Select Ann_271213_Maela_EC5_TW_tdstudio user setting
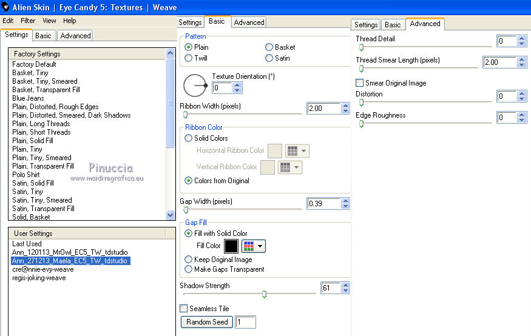 point(70,261)
